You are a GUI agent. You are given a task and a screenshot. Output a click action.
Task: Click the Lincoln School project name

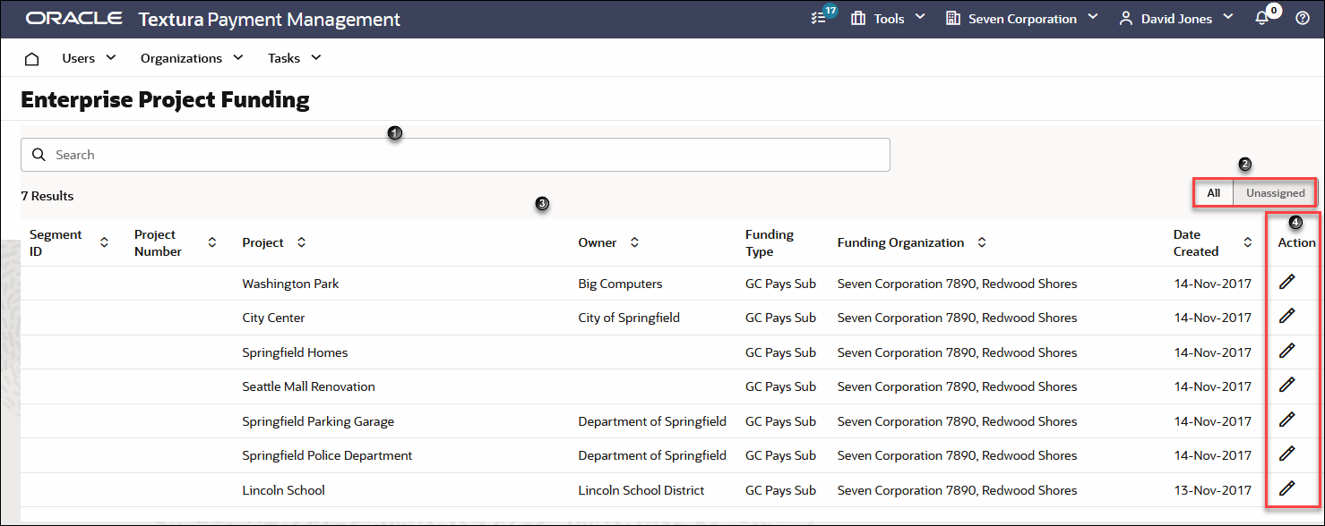pyautogui.click(x=283, y=490)
